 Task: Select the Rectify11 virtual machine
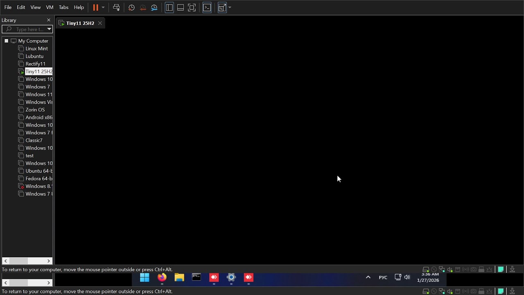(x=35, y=64)
